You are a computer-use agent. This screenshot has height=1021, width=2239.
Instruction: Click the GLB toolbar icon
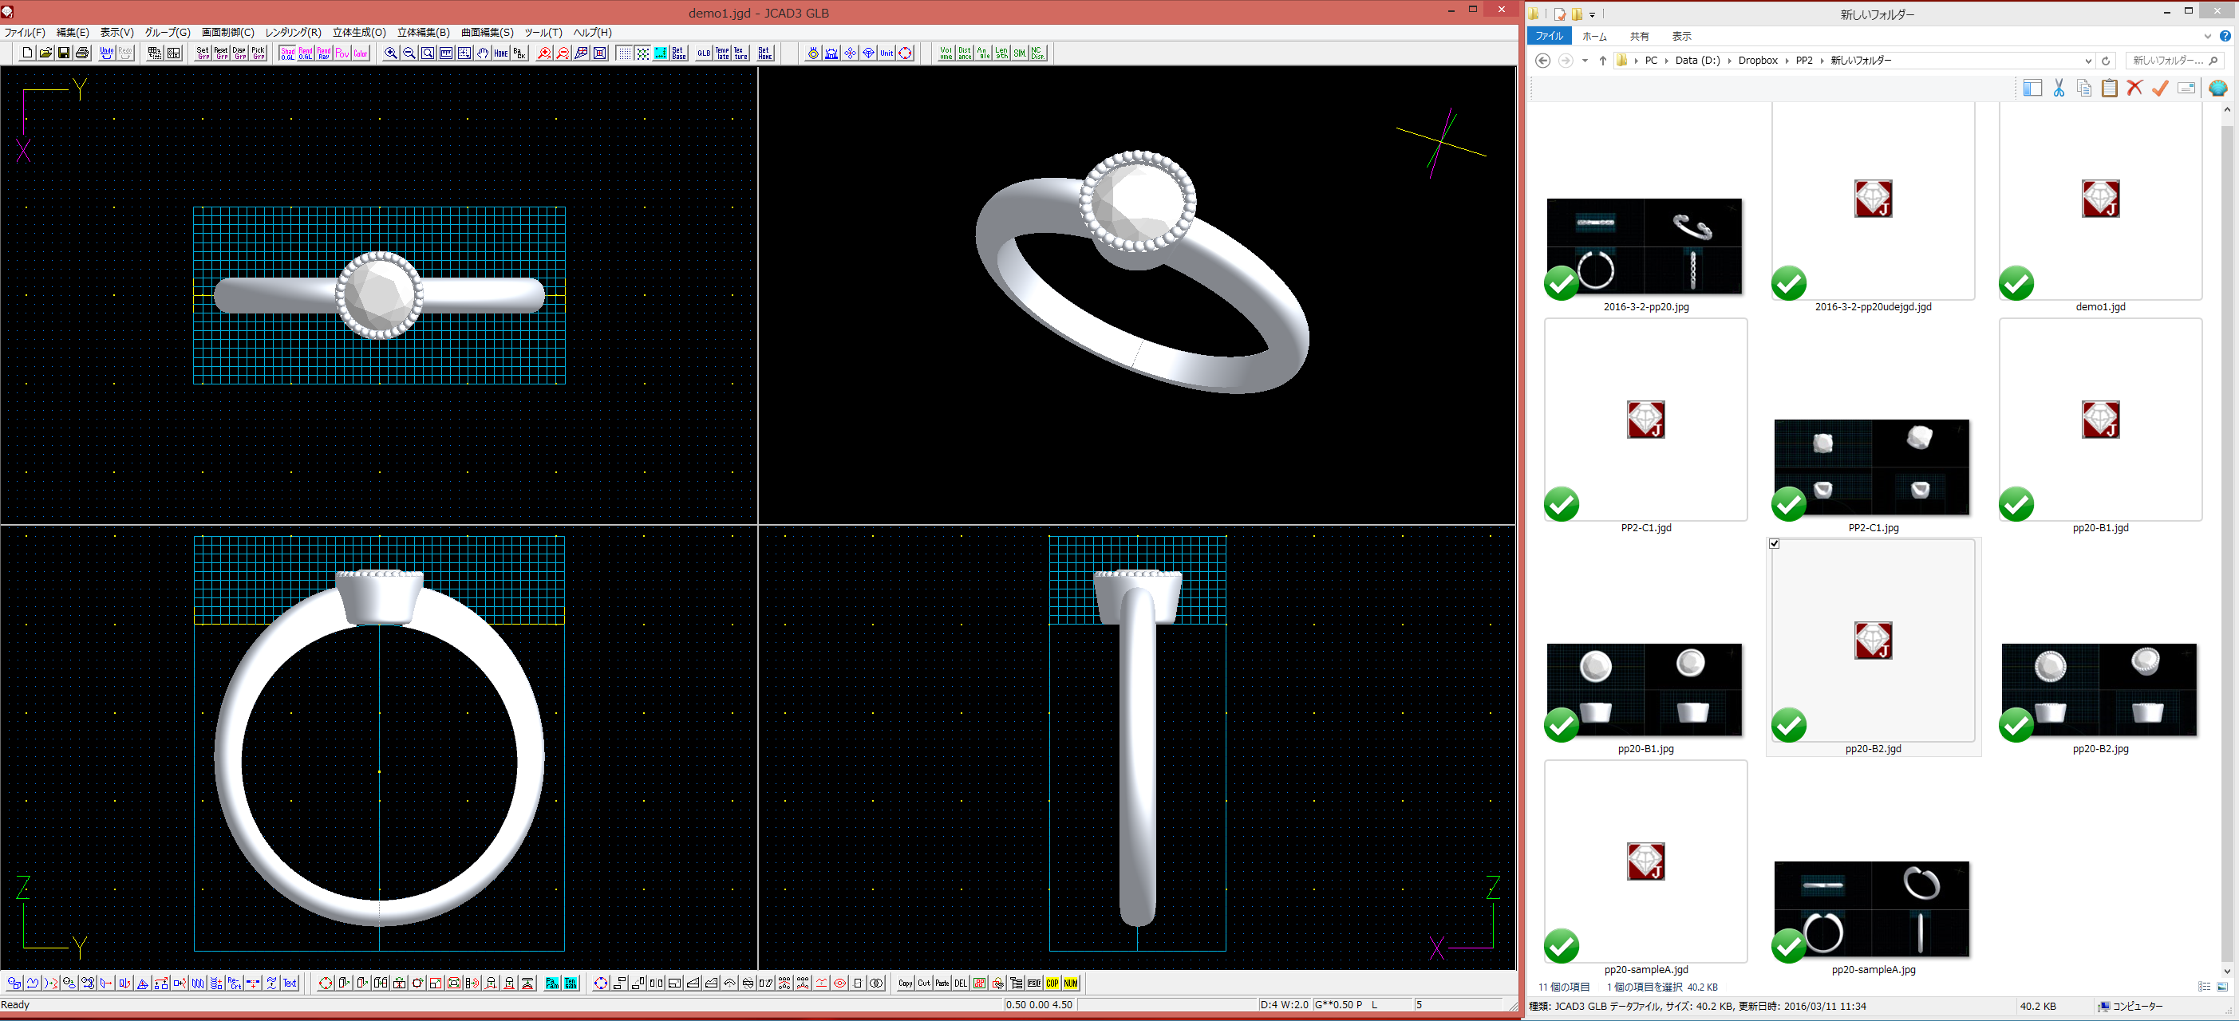click(704, 53)
